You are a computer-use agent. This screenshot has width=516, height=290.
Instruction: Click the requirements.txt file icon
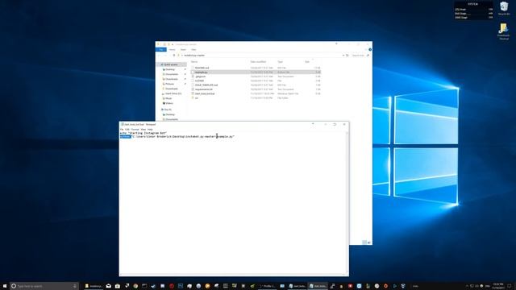(x=193, y=89)
